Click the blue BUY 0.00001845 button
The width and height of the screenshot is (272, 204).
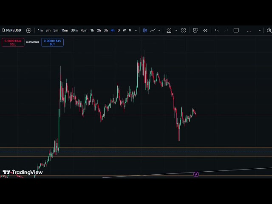[x=52, y=42]
